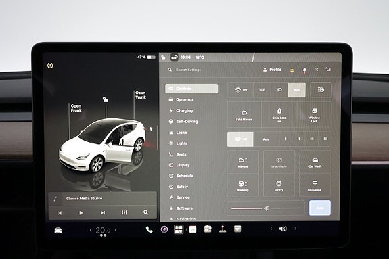Tap the unlock padlock icon above the car

105,99
